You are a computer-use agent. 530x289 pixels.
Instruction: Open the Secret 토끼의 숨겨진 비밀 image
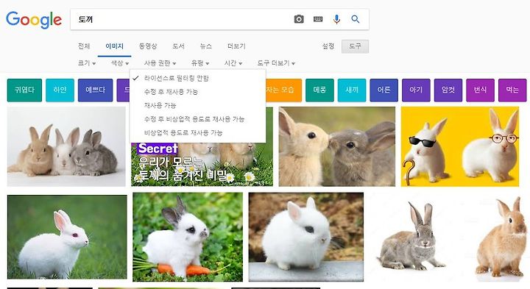202,165
